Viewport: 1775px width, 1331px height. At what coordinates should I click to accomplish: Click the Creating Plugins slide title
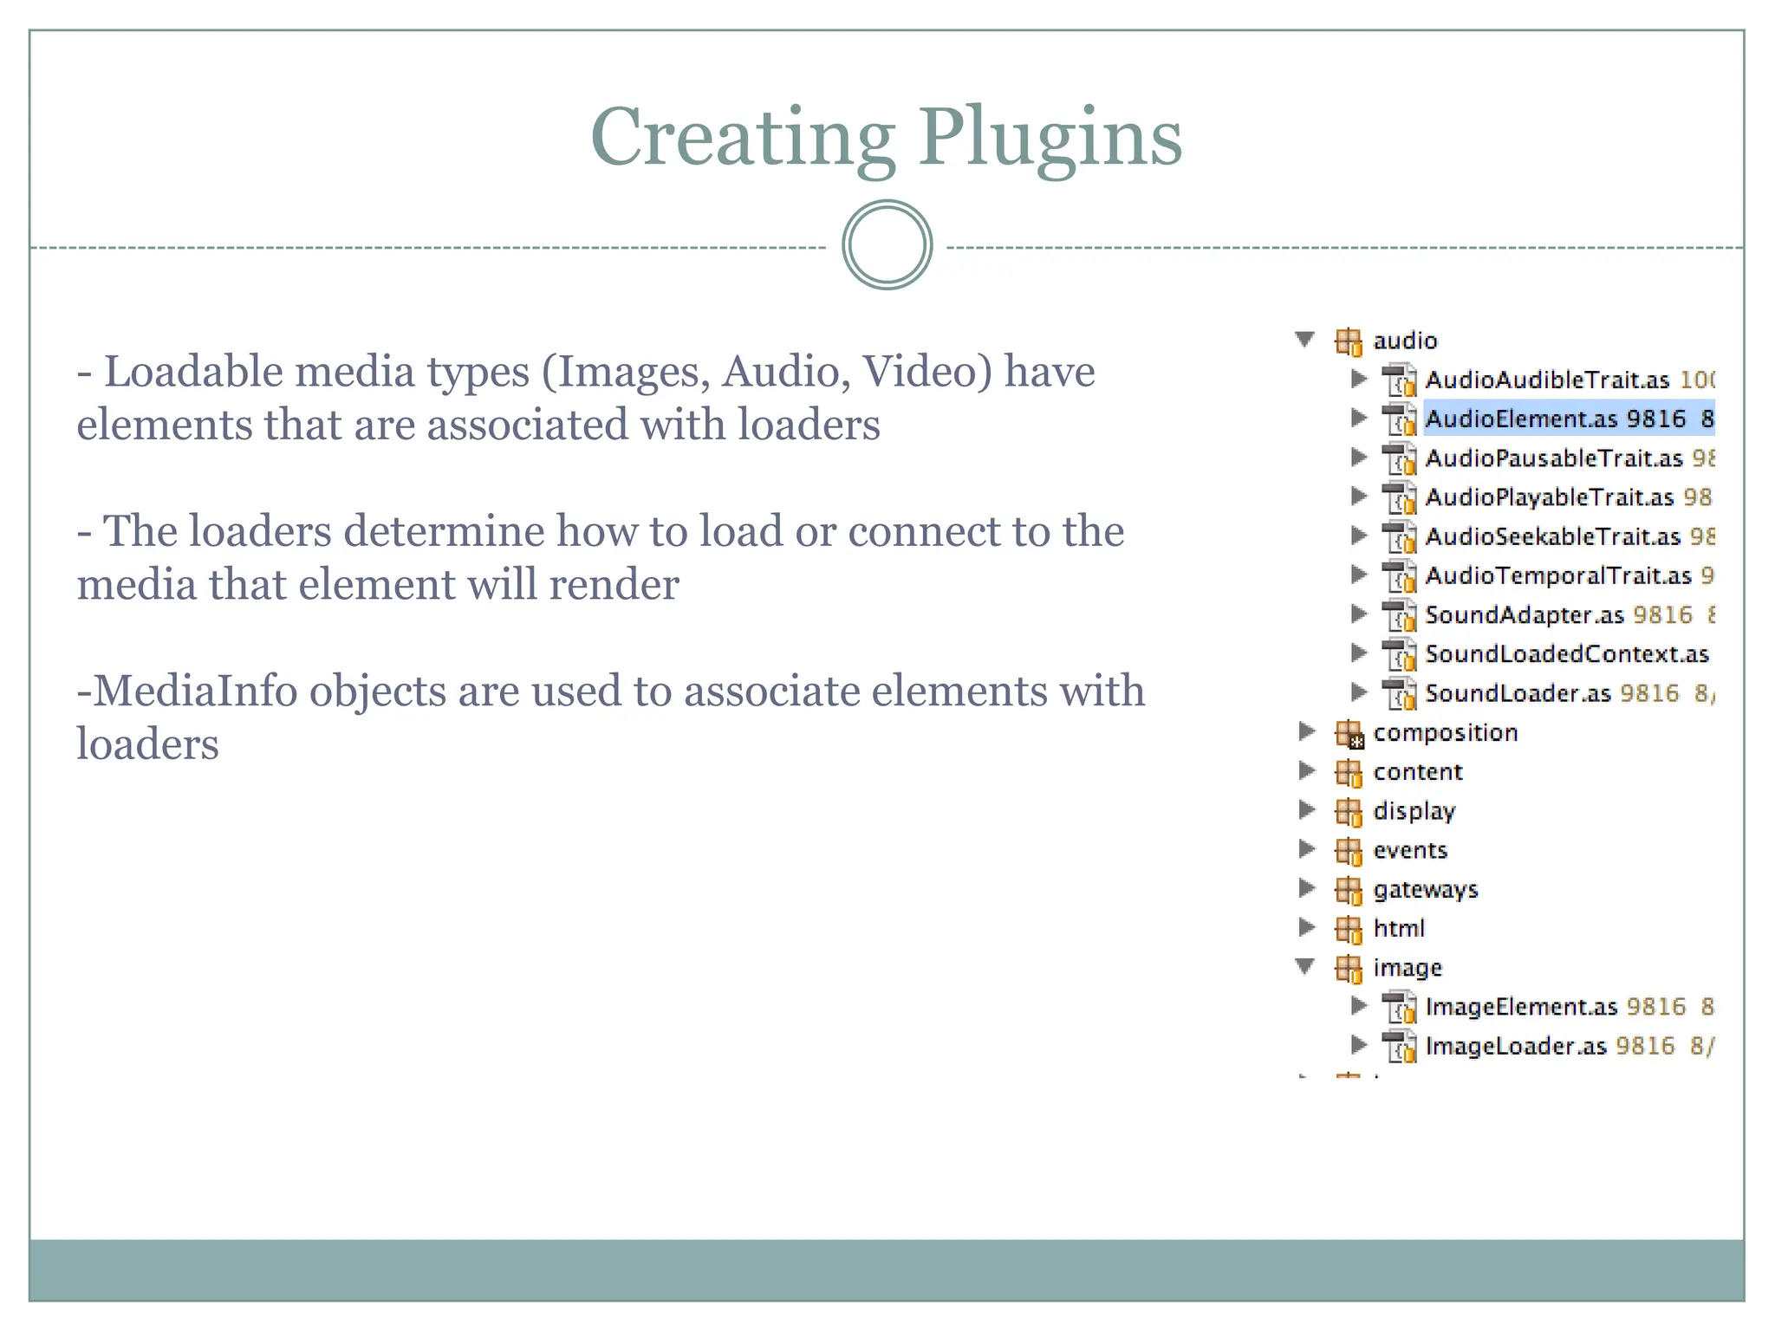(886, 139)
